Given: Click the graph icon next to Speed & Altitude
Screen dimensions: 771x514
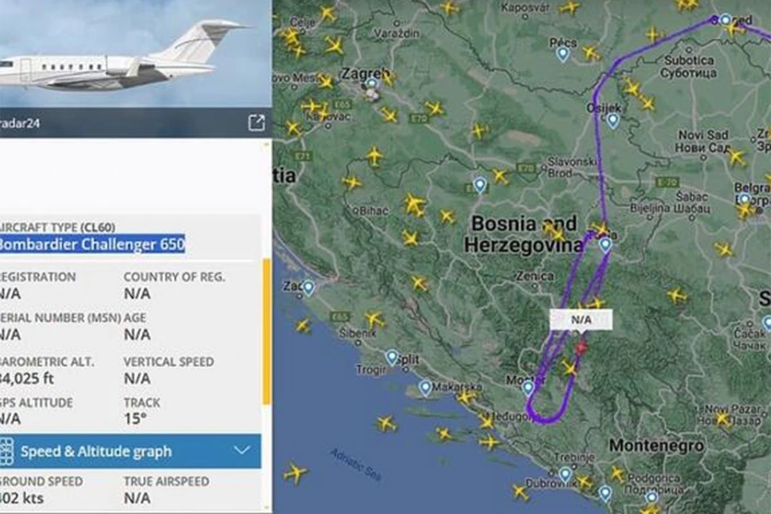Looking at the screenshot, I should 6,451.
